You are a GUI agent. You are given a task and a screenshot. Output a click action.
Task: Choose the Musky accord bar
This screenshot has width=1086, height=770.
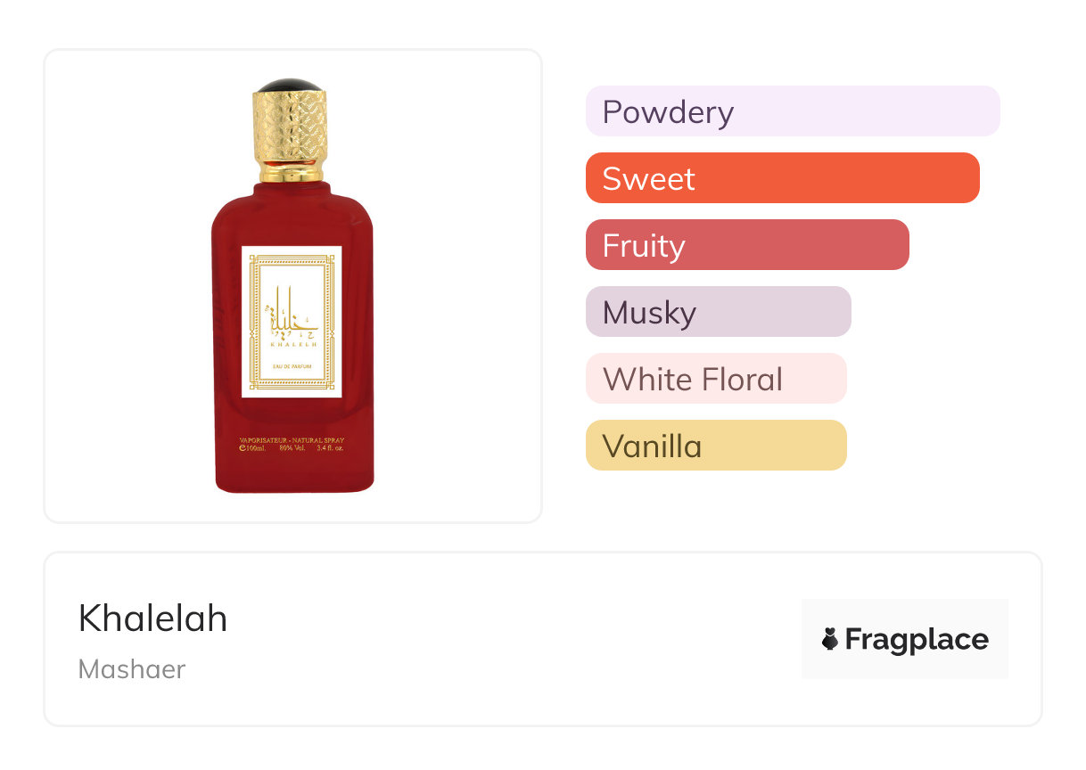pyautogui.click(x=718, y=312)
